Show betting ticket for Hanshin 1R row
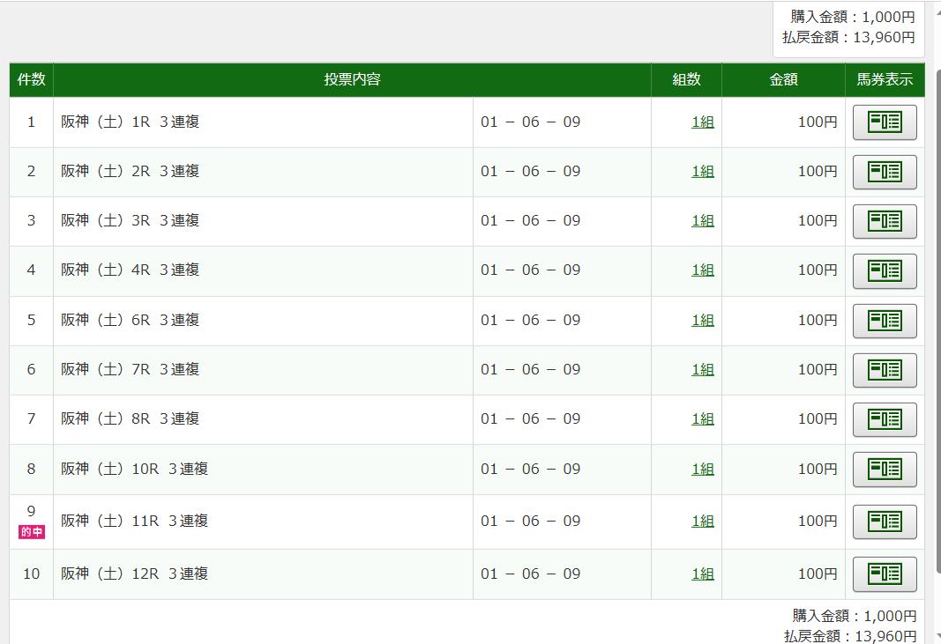This screenshot has width=941, height=644. pos(885,122)
